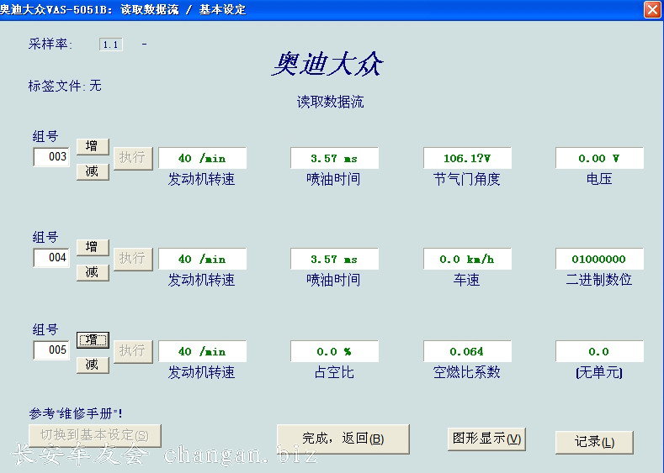
Task: Click 完成，返回(B) button
Action: point(343,439)
